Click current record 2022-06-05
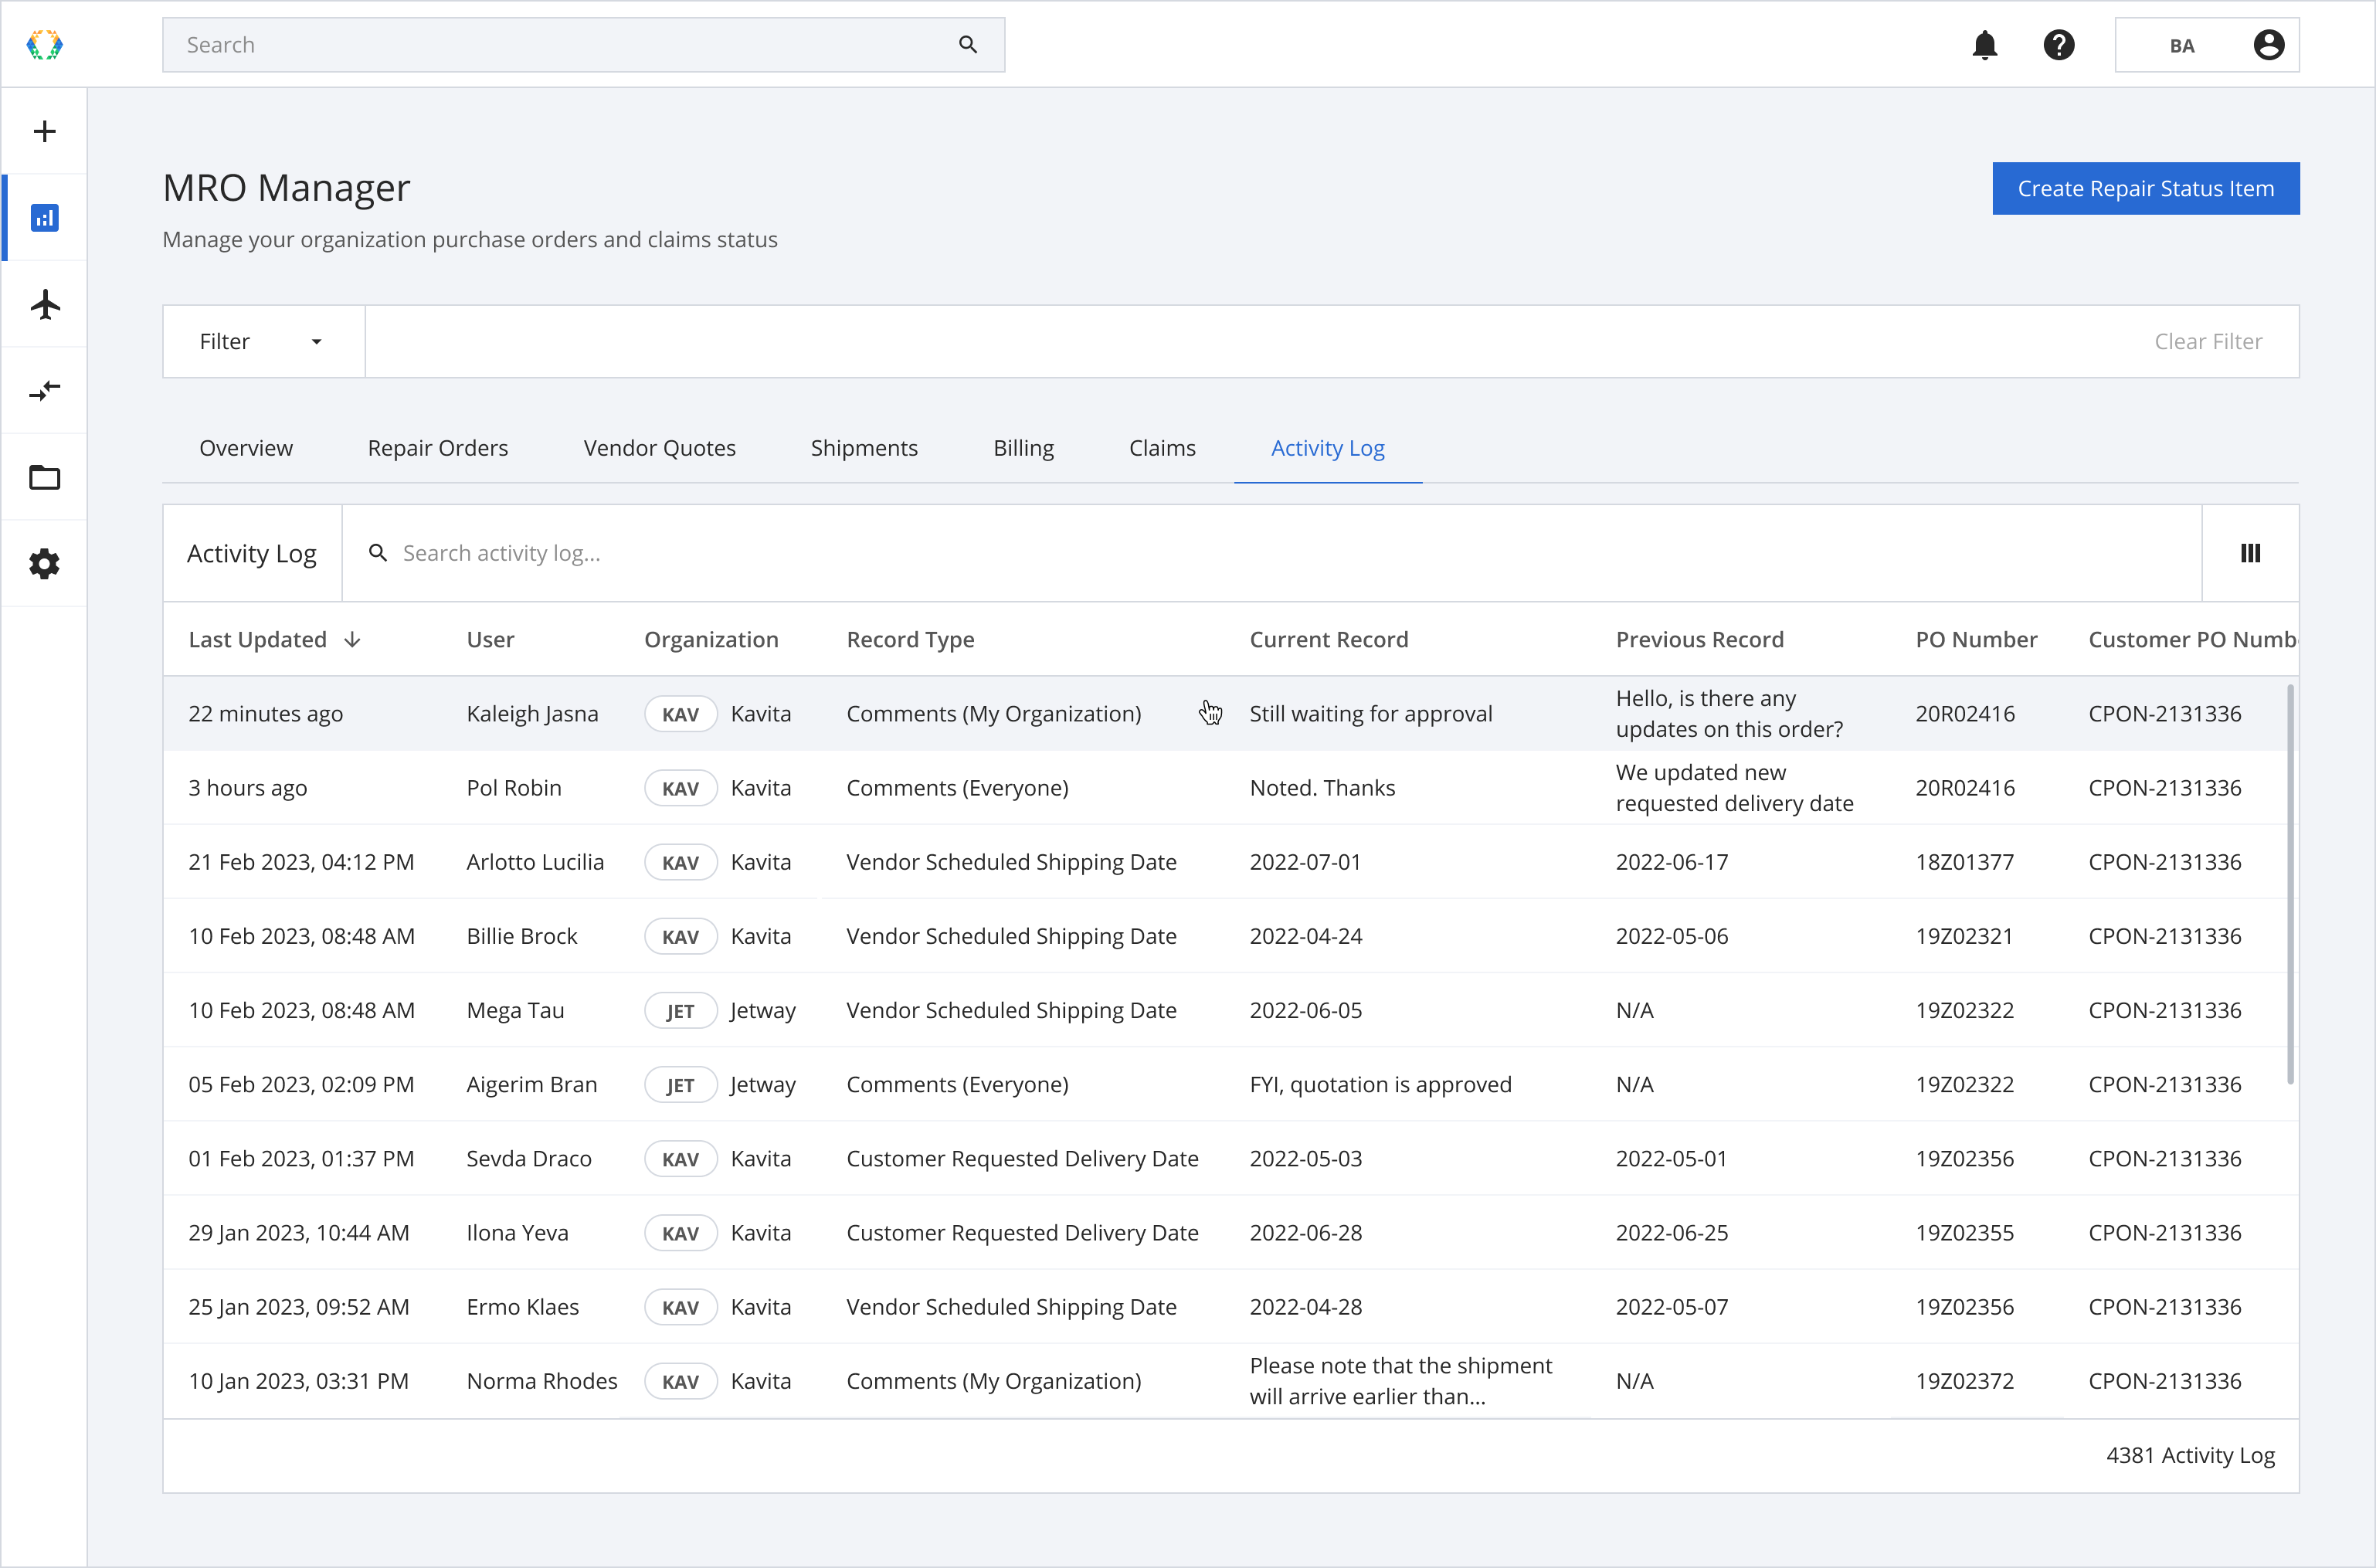This screenshot has width=2376, height=1568. [1305, 1011]
